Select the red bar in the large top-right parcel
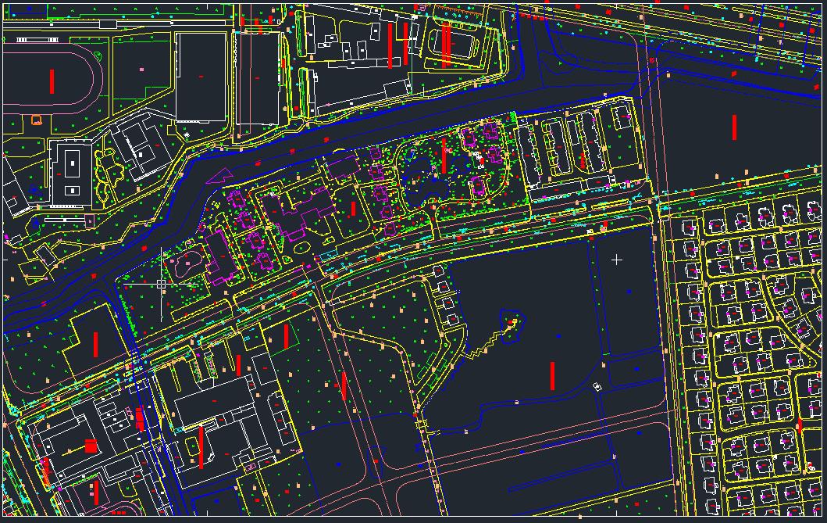 [x=734, y=127]
